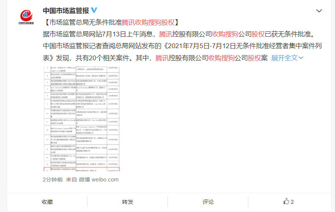Expand the full post with 展开全文
This screenshot has height=212, width=335.
click(x=287, y=58)
